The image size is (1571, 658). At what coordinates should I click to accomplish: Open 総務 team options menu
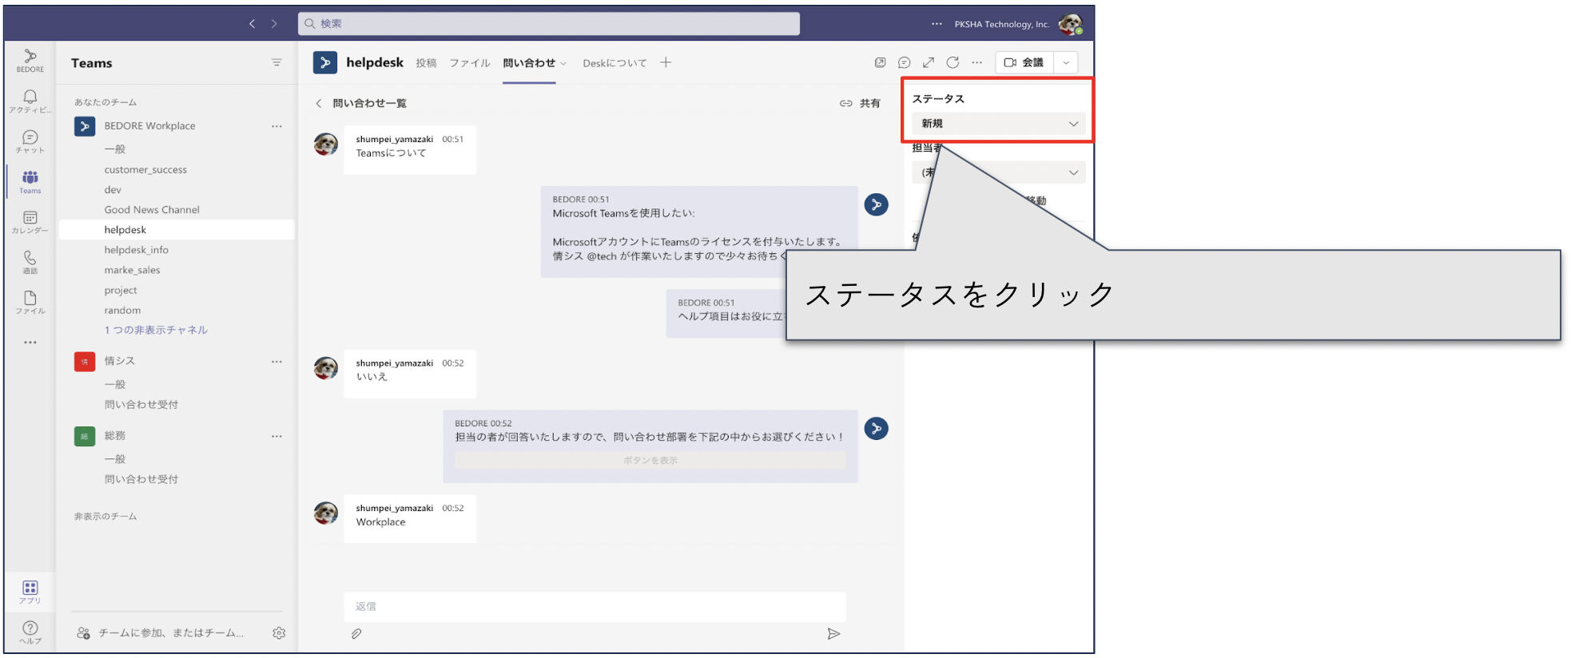point(276,436)
